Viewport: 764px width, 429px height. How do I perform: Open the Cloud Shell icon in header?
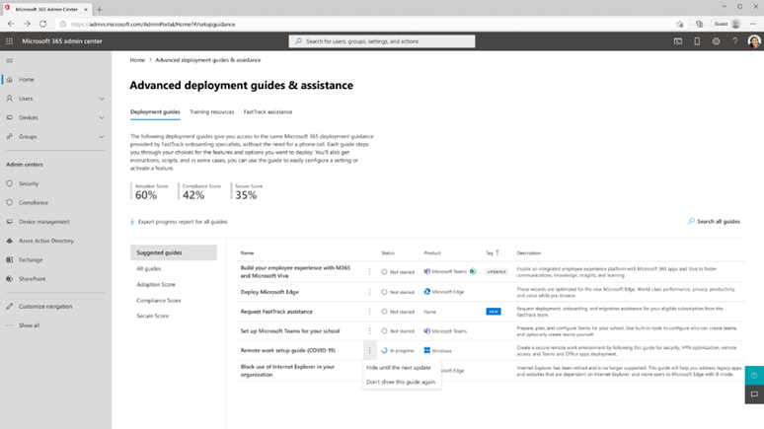[678, 41]
